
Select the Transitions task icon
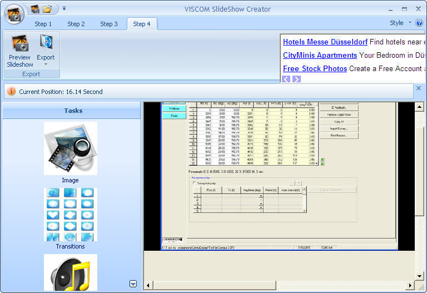(x=71, y=215)
